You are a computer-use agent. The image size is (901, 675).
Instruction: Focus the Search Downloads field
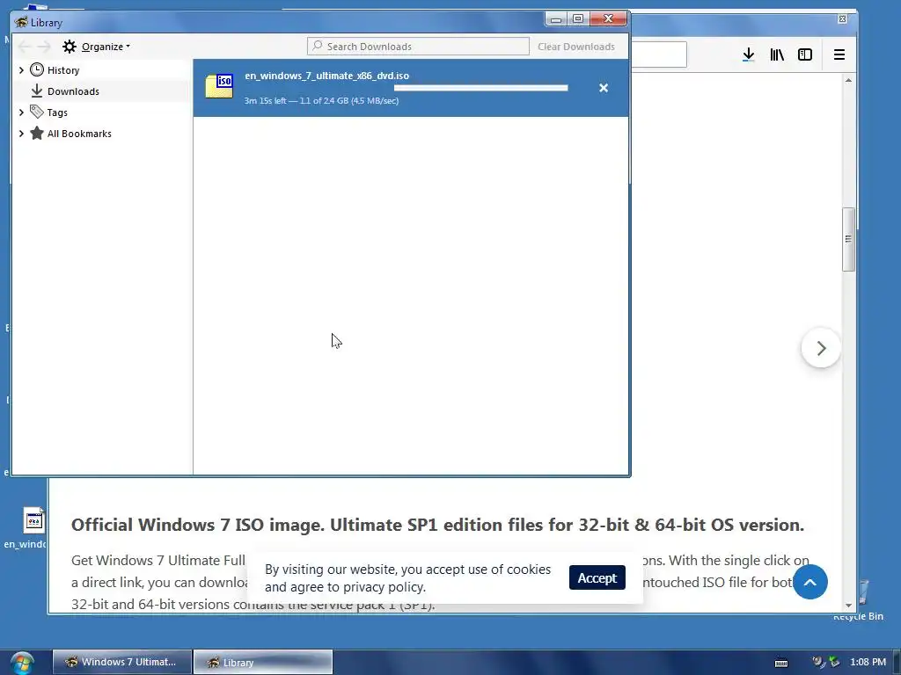[418, 47]
